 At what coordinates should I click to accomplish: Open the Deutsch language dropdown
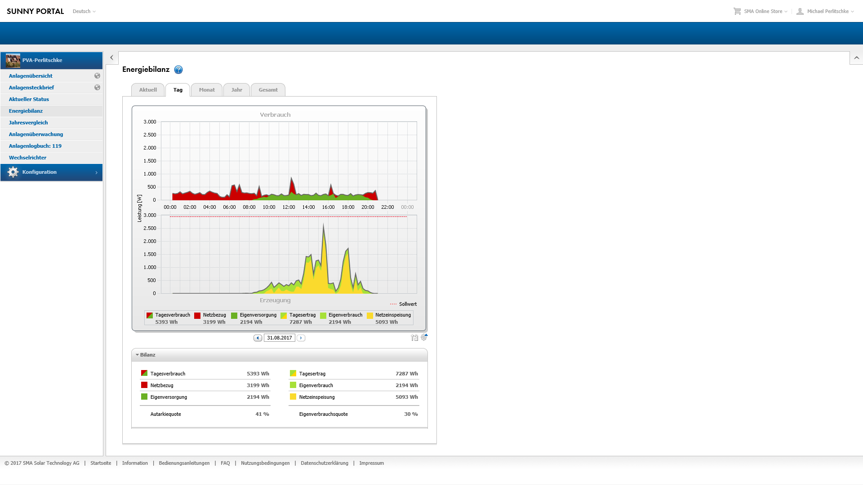[84, 11]
